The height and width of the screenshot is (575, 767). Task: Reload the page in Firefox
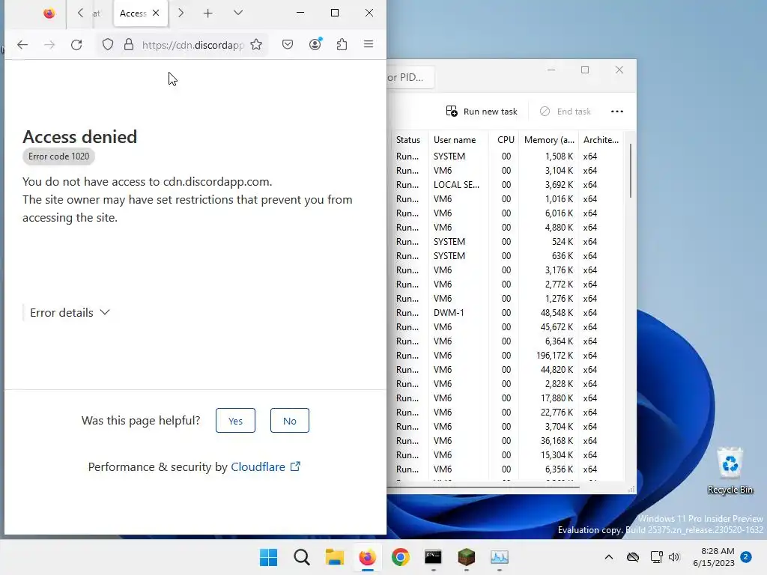pyautogui.click(x=76, y=45)
